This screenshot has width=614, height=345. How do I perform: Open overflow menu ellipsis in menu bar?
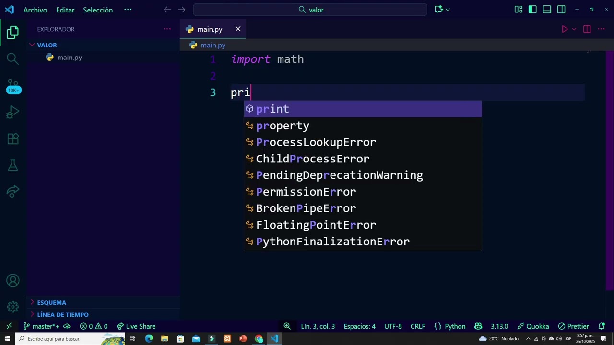pos(128,10)
